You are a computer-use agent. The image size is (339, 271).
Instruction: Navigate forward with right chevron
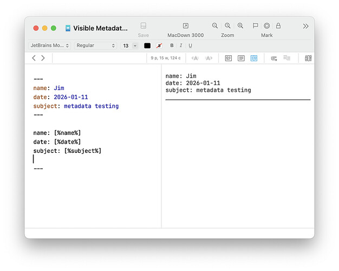point(43,58)
